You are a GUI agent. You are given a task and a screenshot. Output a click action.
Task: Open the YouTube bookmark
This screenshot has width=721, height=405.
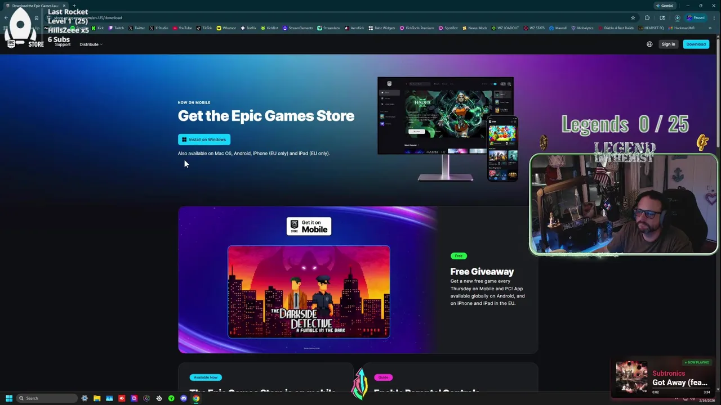pos(183,28)
